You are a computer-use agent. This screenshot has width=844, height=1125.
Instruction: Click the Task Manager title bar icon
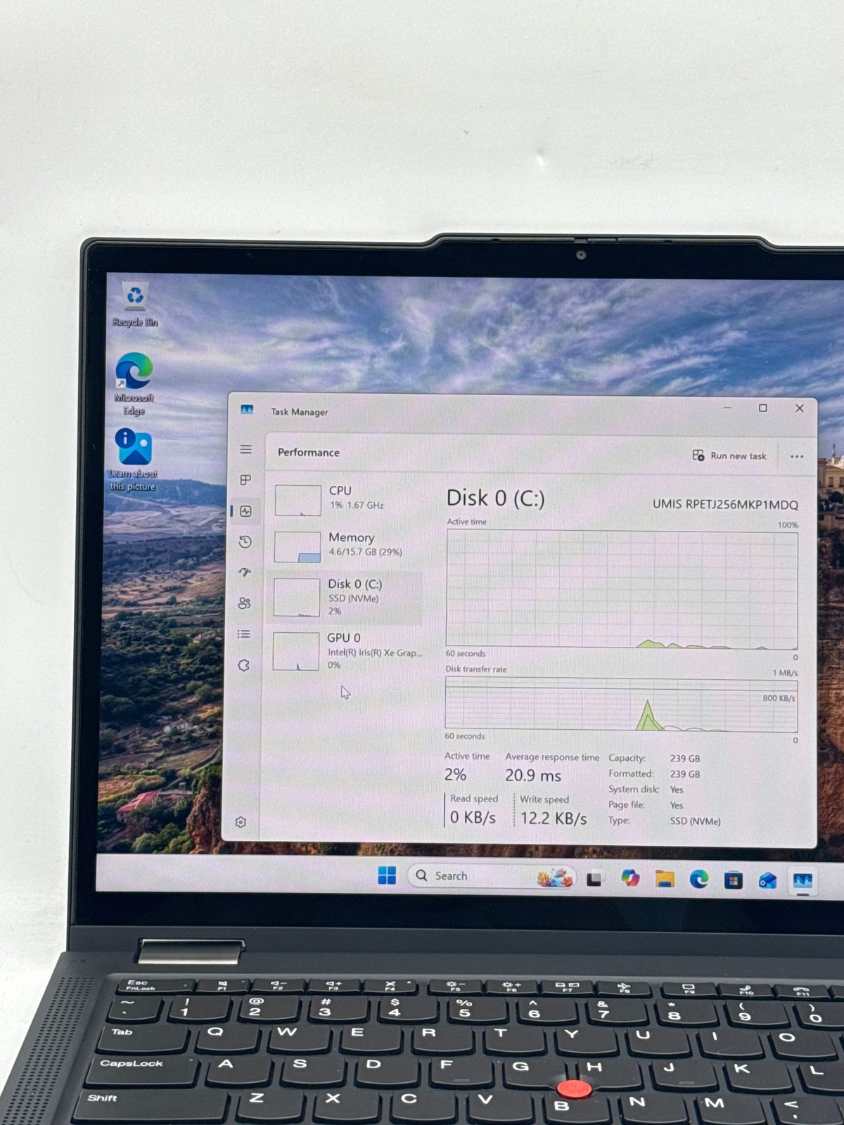(x=247, y=410)
